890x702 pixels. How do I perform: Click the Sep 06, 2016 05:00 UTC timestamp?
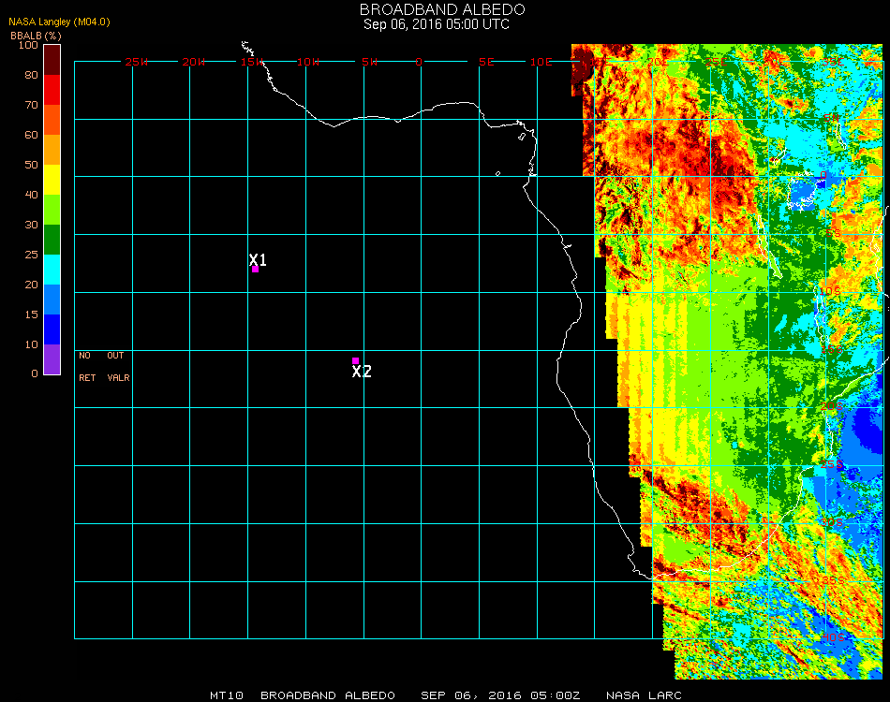tap(437, 24)
